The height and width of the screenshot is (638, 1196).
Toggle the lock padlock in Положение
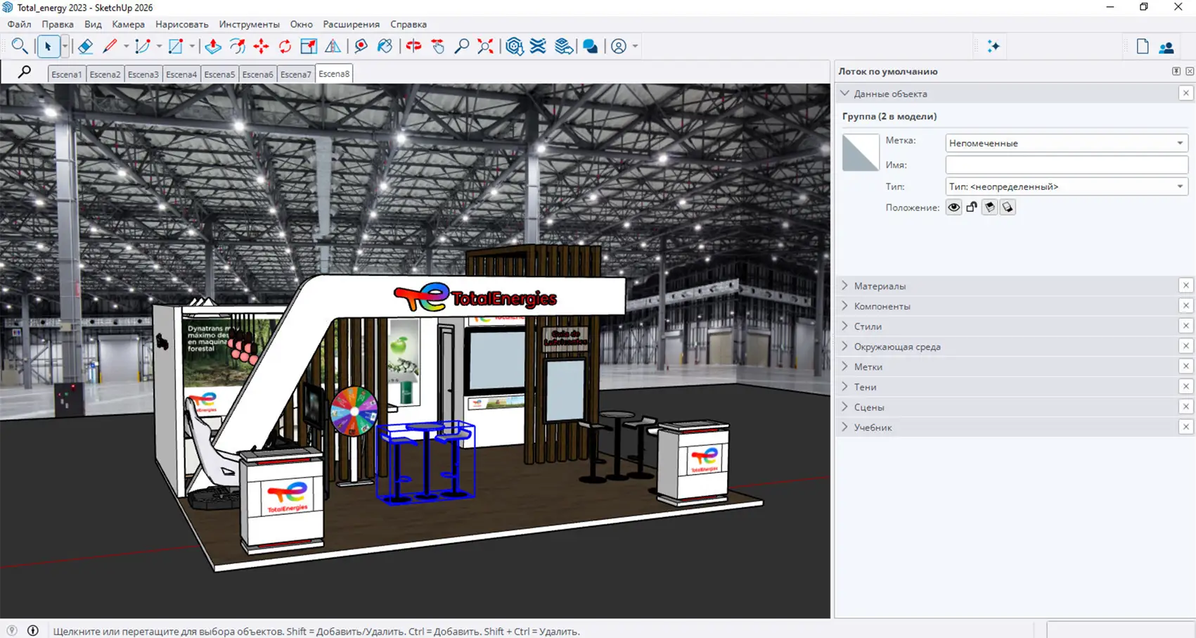[x=972, y=208]
